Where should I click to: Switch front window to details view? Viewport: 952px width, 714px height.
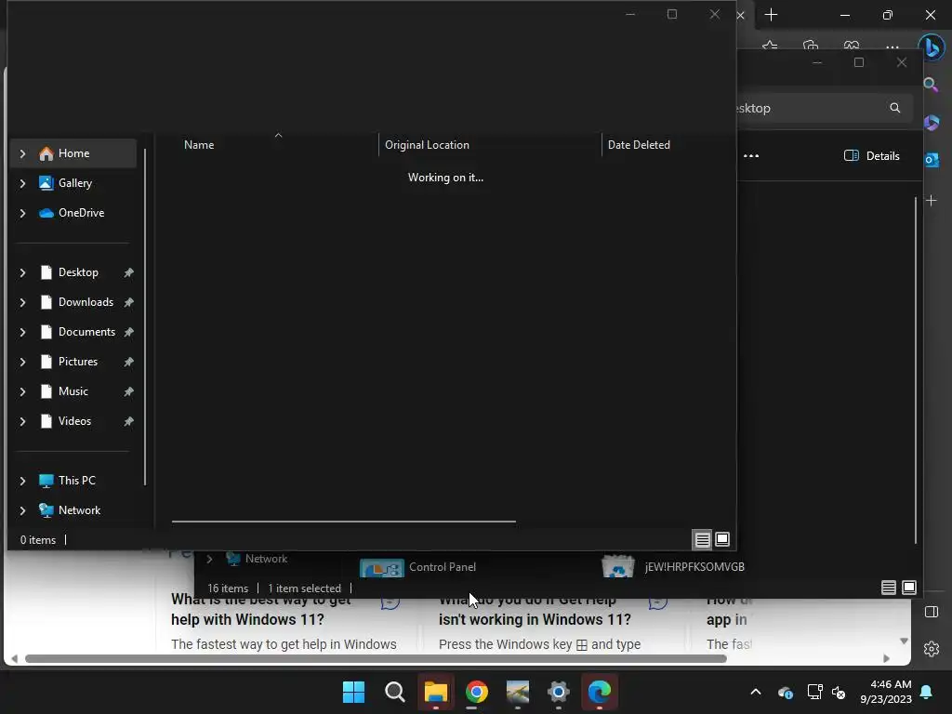[x=703, y=539]
